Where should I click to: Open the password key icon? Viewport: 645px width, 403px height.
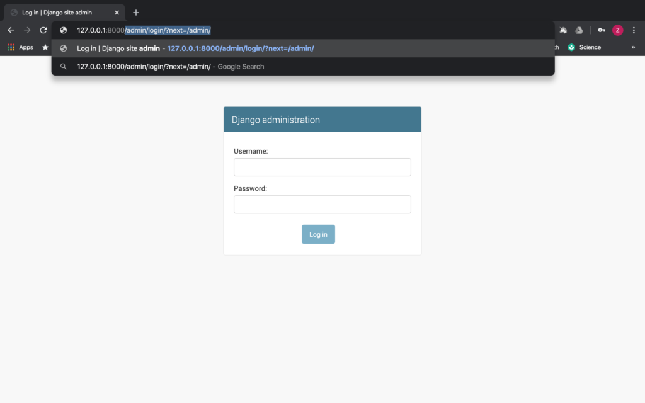pos(602,30)
